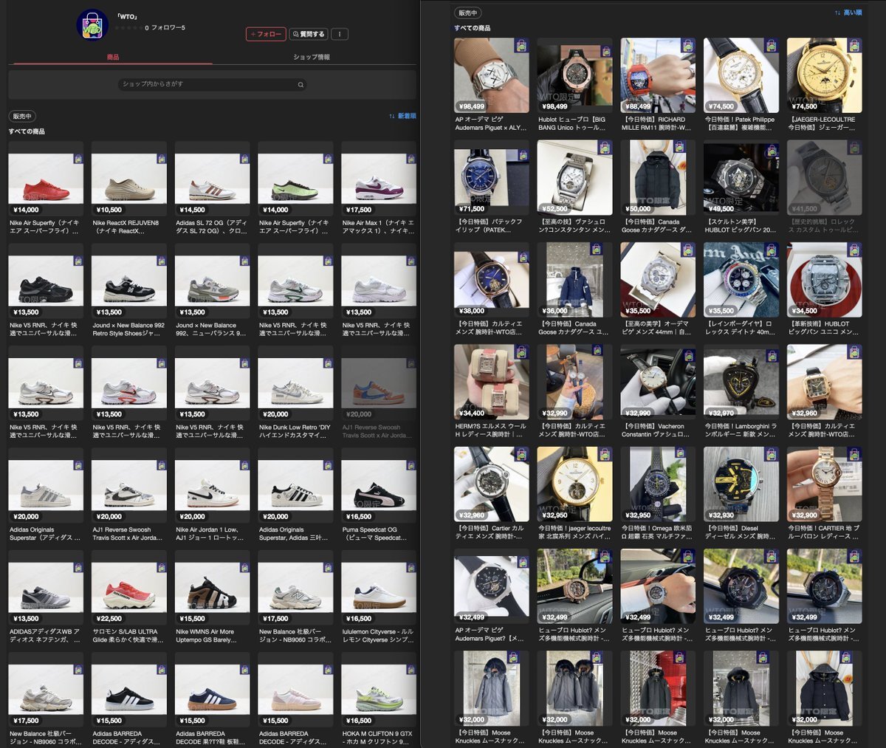Viewport: 886px width, 748px height.
Task: Click shop badge on Nike Air Max 1 image
Action: point(410,159)
